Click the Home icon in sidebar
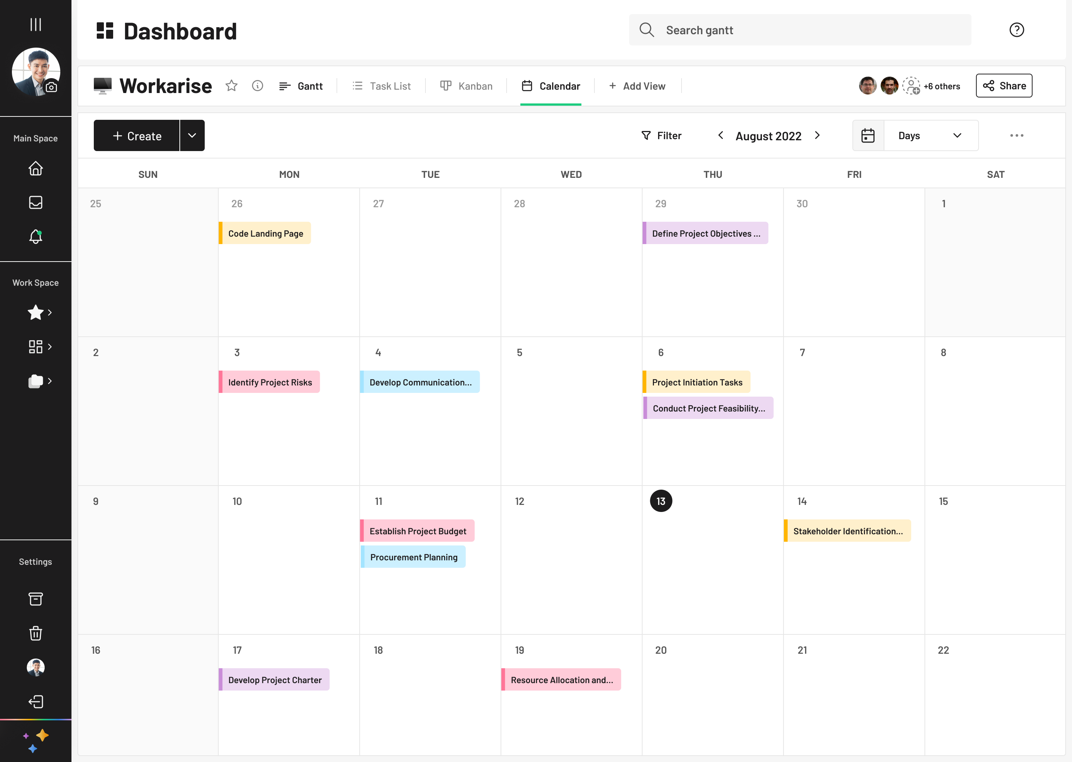Screen dimensions: 1072x762 click(36, 169)
